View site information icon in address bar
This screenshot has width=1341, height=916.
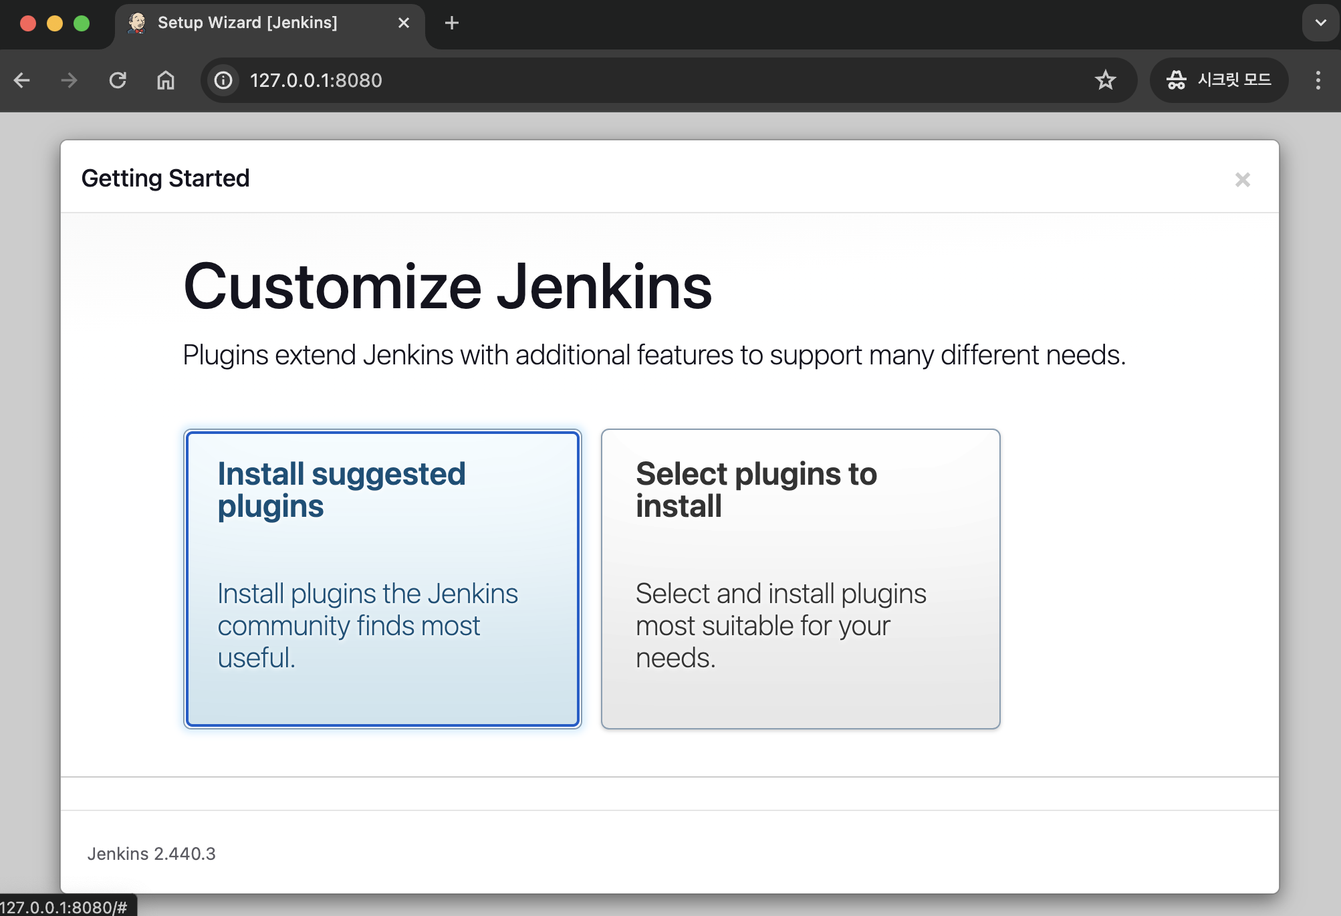tap(223, 80)
